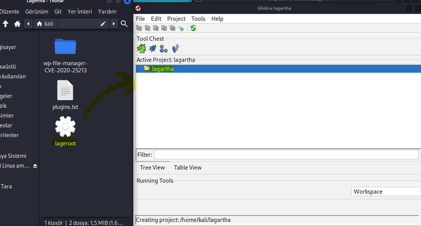Click the Check In toolbar icon
The image size is (421, 226).
click(x=164, y=28)
